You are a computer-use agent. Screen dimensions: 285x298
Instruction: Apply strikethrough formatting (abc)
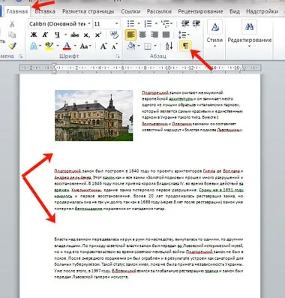pos(75,35)
